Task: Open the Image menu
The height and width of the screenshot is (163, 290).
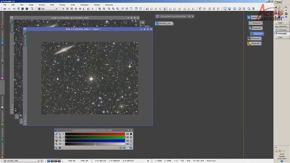Action: (31, 5)
